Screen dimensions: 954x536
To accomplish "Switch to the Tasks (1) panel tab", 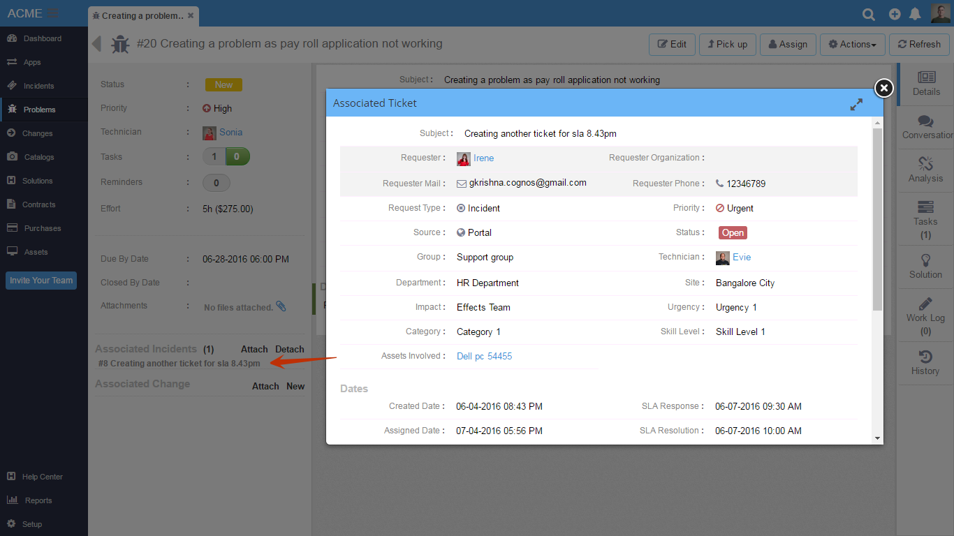I will 925,218.
